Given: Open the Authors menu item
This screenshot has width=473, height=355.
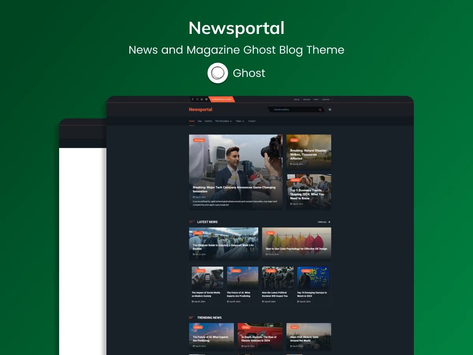Looking at the screenshot, I should pyautogui.click(x=208, y=121).
